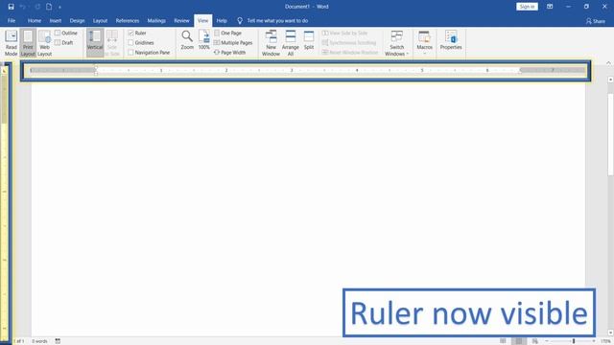Click the zoom slider handle
The width and height of the screenshot is (614, 345).
(x=574, y=341)
